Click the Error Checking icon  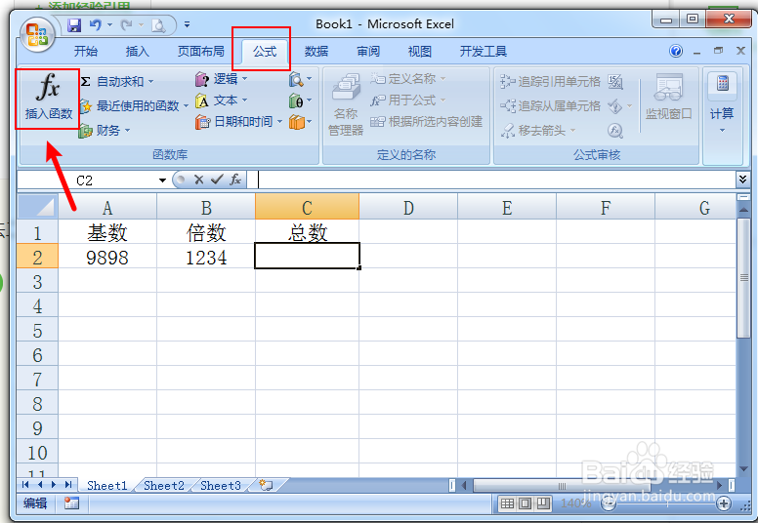click(615, 105)
